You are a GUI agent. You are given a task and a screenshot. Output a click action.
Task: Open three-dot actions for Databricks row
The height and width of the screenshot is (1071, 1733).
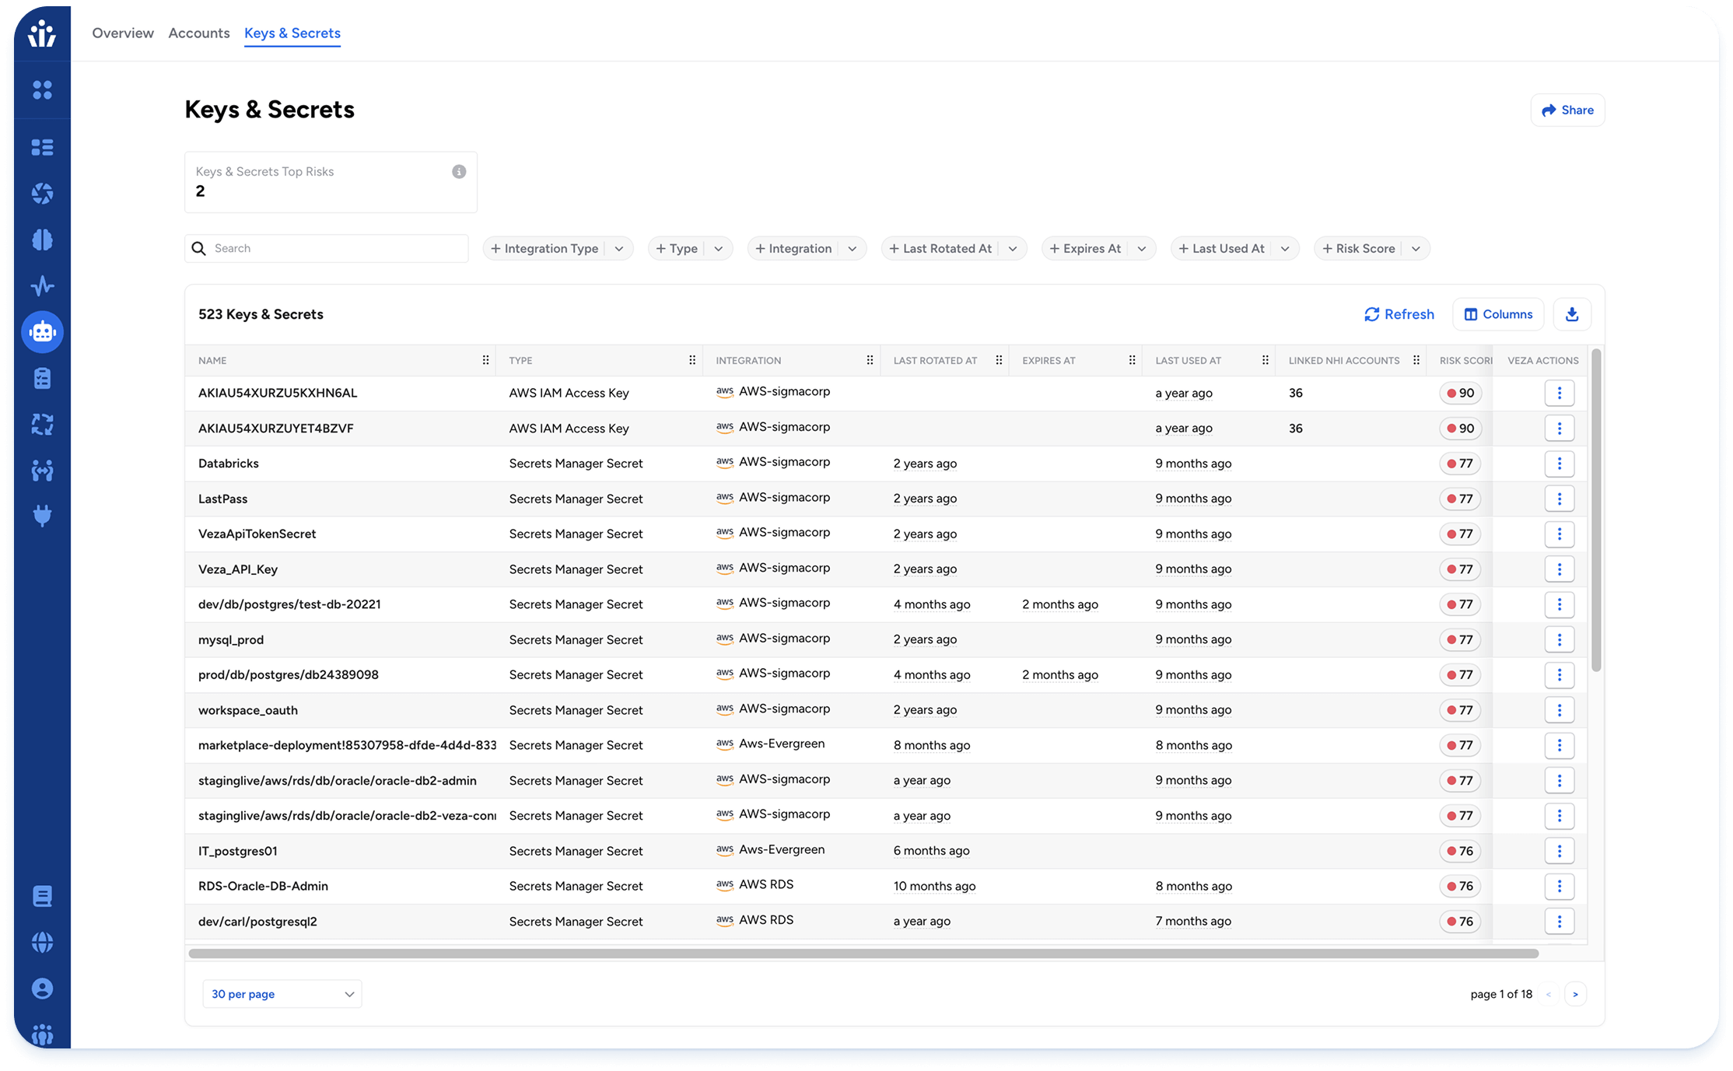(x=1559, y=464)
